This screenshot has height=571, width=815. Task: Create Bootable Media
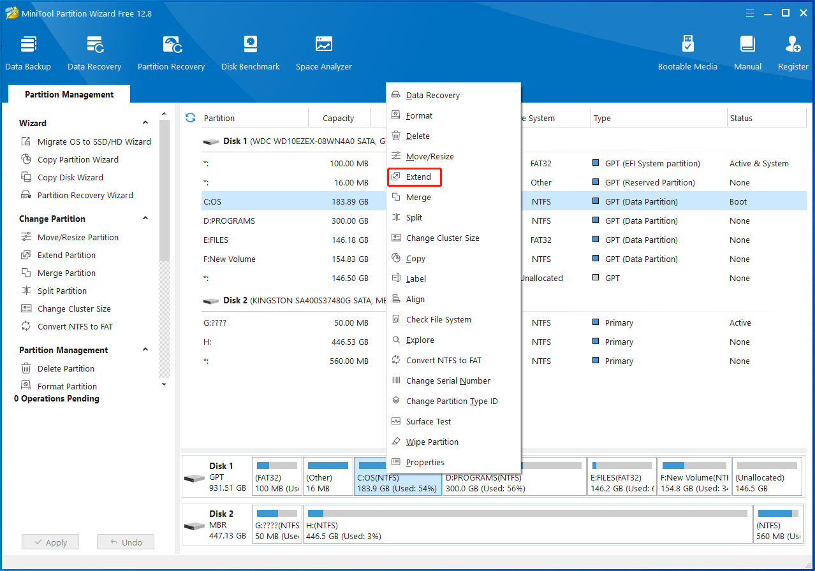pyautogui.click(x=687, y=53)
